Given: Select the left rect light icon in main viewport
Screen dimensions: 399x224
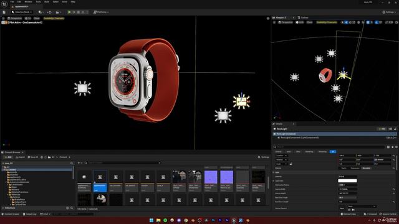Looking at the screenshot, I should coord(82,88).
